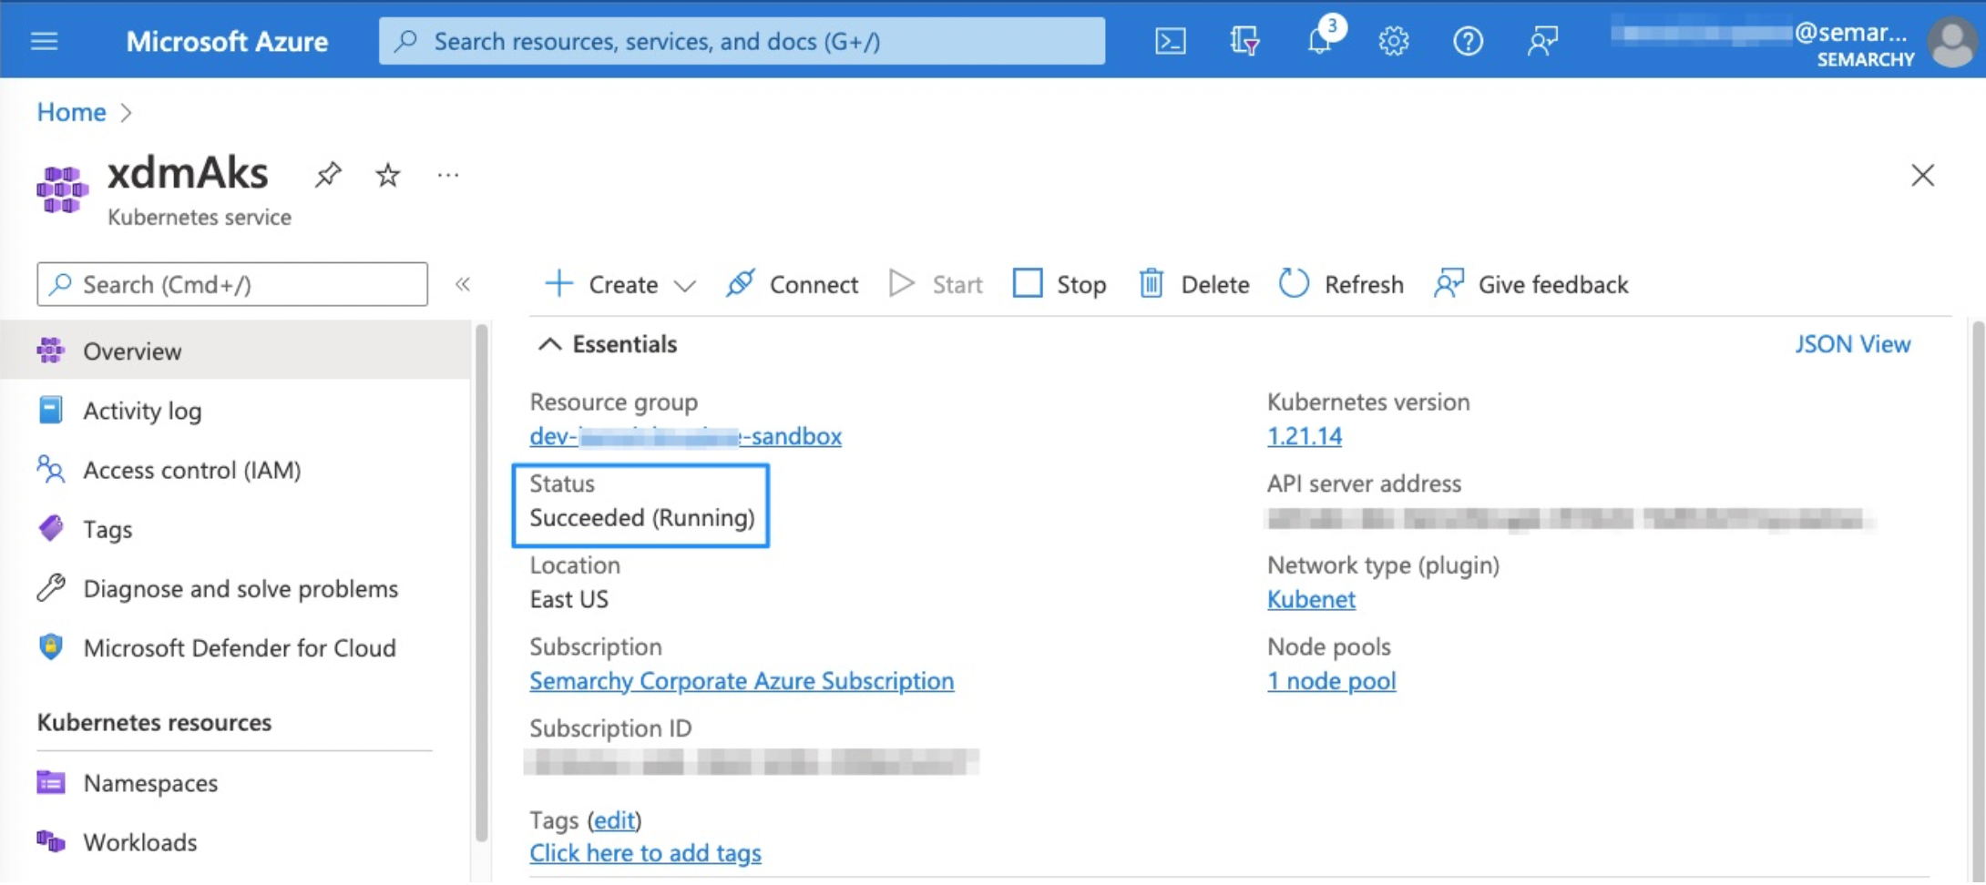This screenshot has height=885, width=1986.
Task: Open more options with the ellipsis
Action: [x=447, y=175]
